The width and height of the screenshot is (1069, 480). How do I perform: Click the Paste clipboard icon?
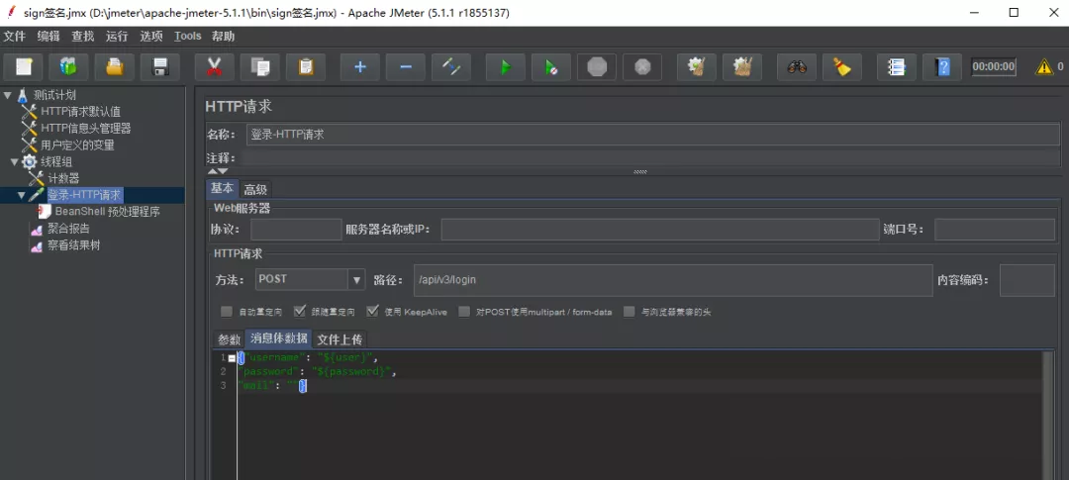point(306,67)
